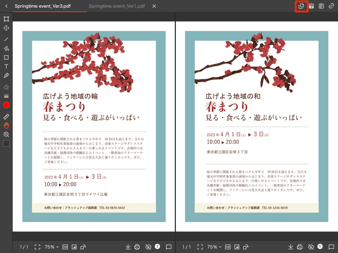The height and width of the screenshot is (253, 338).
Task: Click the red color swatch in the toolbar
Action: tap(6, 105)
